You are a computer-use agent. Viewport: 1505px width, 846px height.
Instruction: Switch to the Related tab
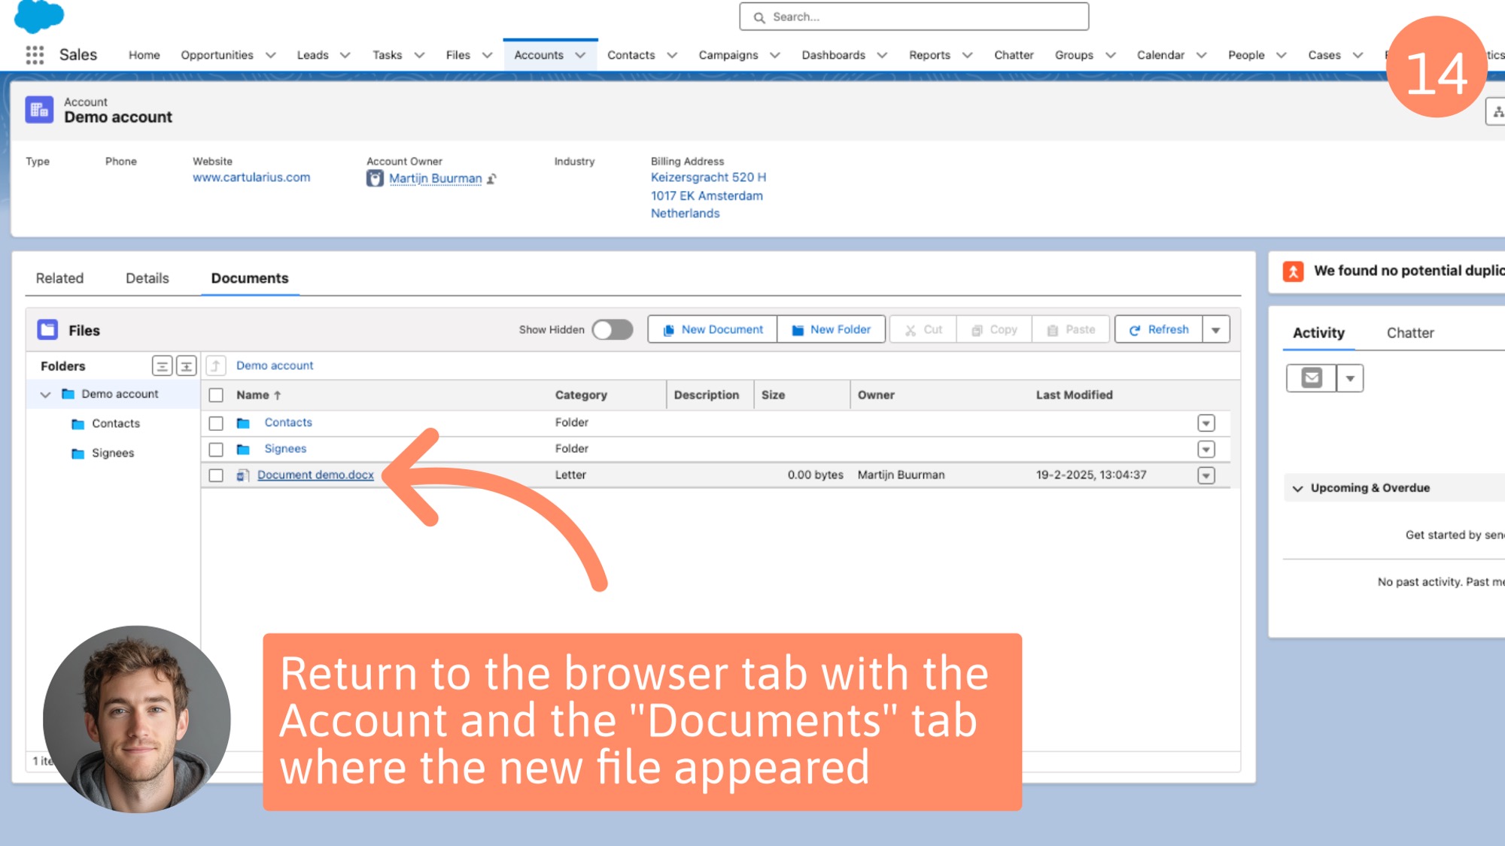59,278
